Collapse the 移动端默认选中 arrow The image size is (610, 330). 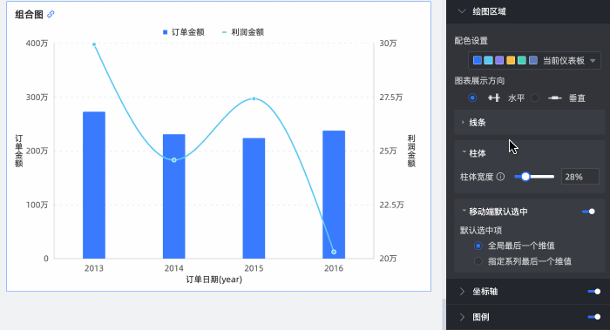tap(464, 211)
